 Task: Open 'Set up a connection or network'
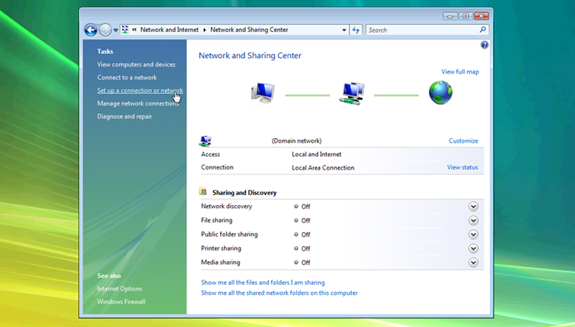click(140, 91)
